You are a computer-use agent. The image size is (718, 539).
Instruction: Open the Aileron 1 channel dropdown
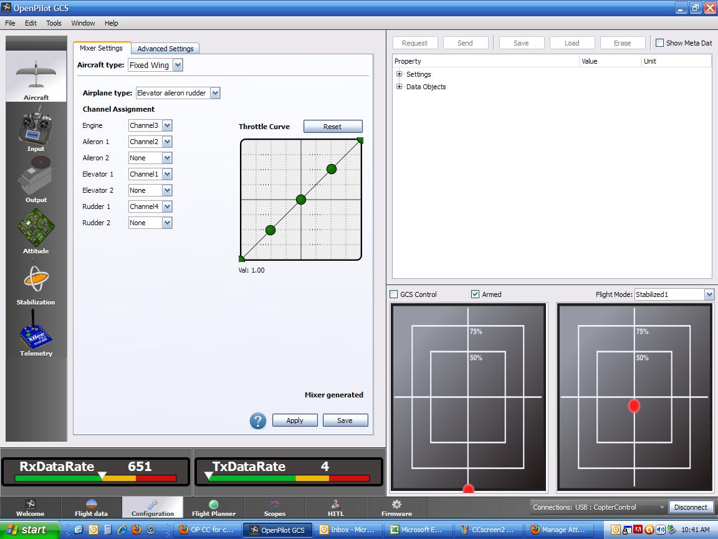(150, 142)
